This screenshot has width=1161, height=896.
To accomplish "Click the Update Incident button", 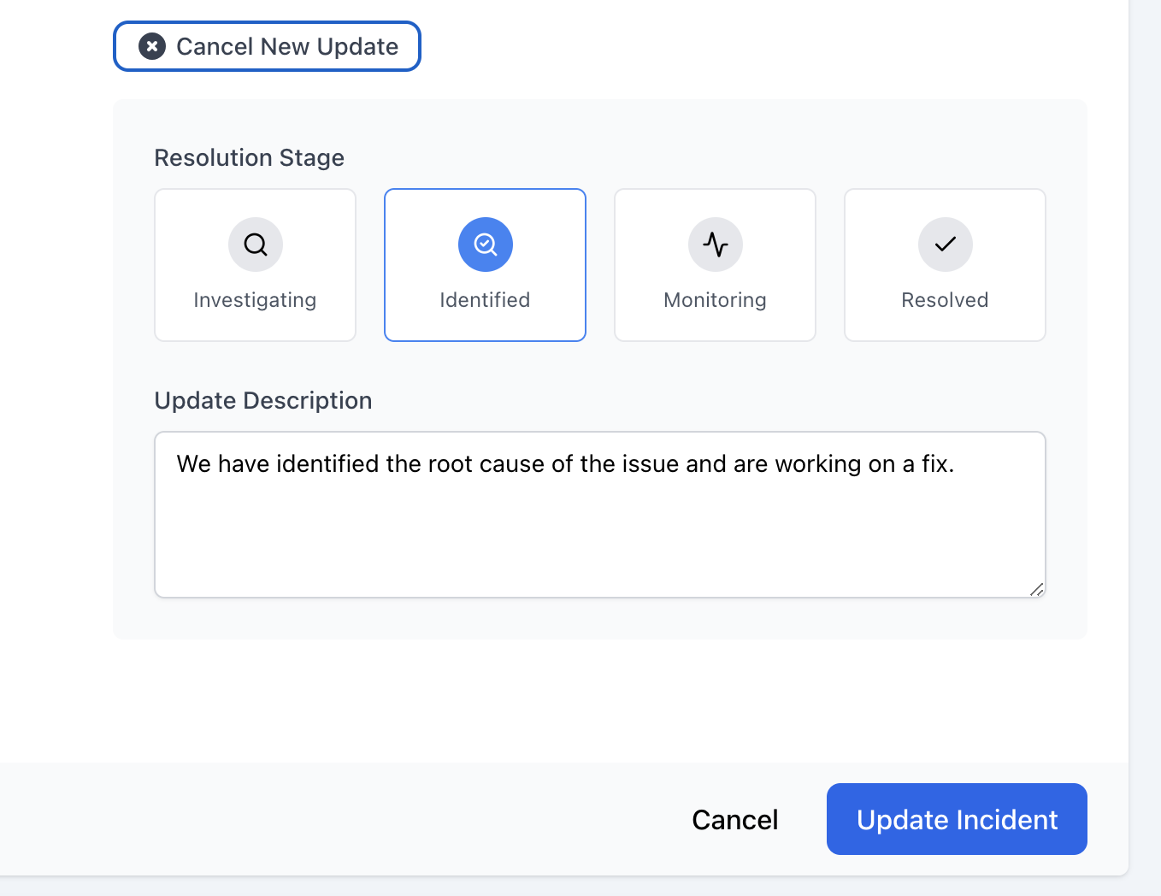I will 957,819.
